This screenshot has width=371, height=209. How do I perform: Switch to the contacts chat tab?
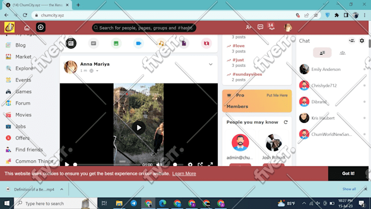322,52
